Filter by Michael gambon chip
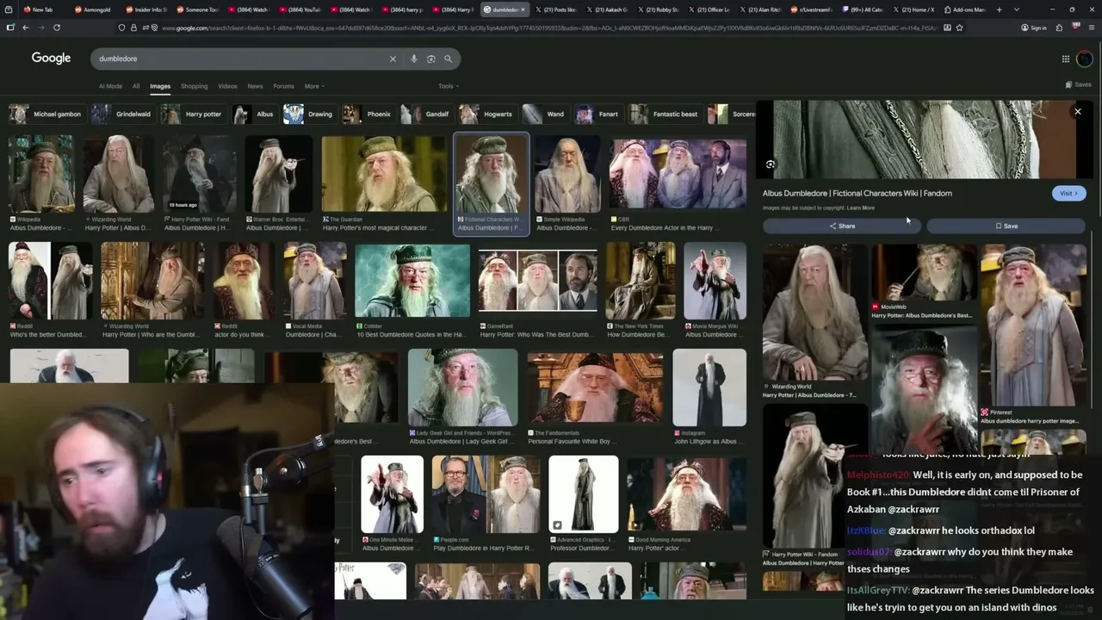The height and width of the screenshot is (620, 1102). pos(46,114)
